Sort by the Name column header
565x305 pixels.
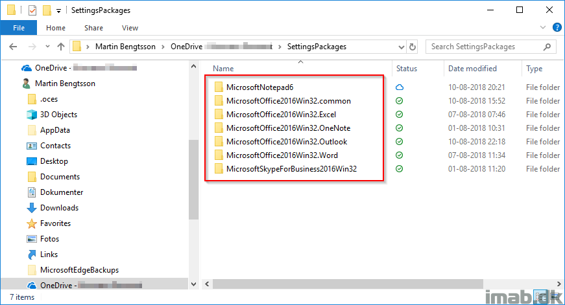223,69
